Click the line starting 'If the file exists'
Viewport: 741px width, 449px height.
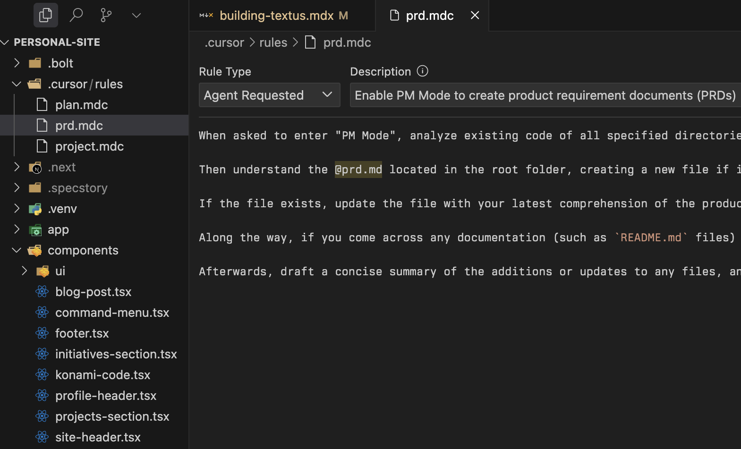(470, 203)
